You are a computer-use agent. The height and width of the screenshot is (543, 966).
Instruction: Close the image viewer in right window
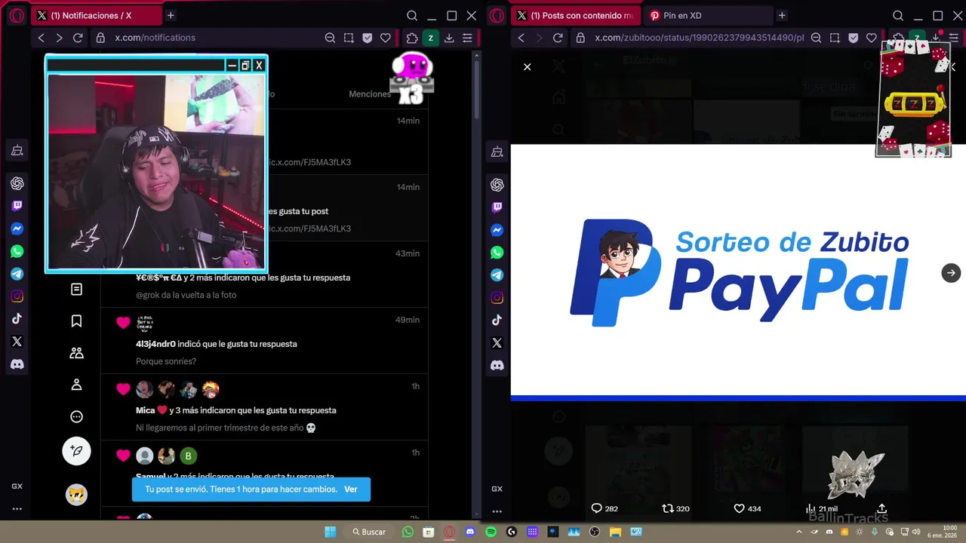pos(528,67)
